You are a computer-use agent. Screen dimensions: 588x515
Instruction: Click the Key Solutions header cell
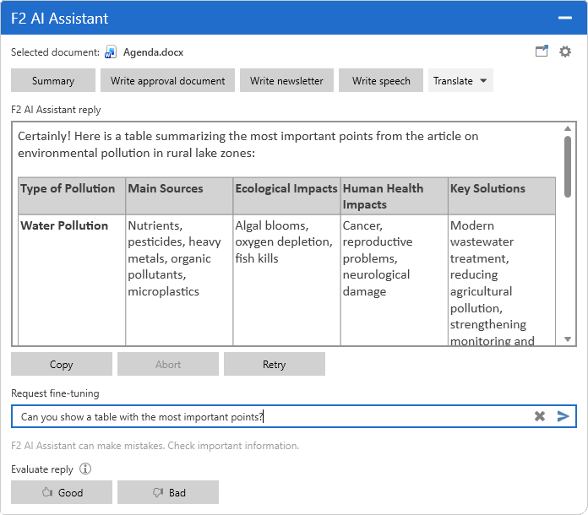point(502,196)
